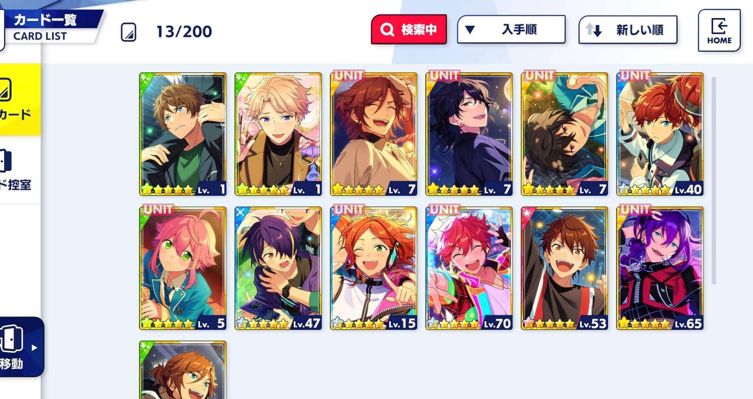Select the red-haired Lv.70 UNIT card
Viewport: 753px width, 399px height.
(x=469, y=268)
